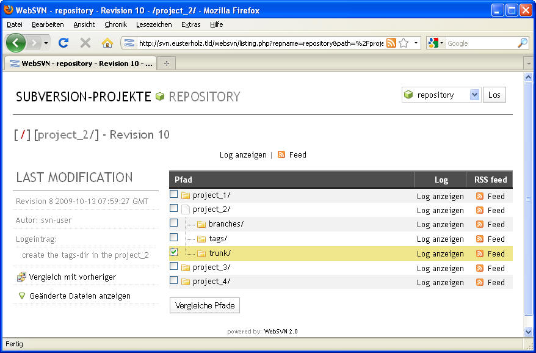Viewport: 536px width, 353px height.
Task: Check the branches/ checkbox
Action: (174, 223)
